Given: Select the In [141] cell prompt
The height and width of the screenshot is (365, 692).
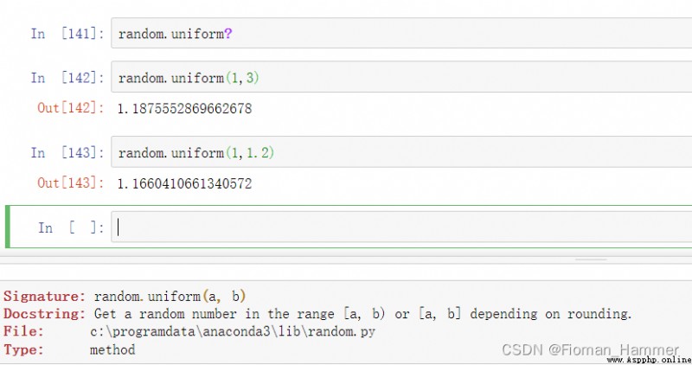Looking at the screenshot, I should pyautogui.click(x=67, y=34).
